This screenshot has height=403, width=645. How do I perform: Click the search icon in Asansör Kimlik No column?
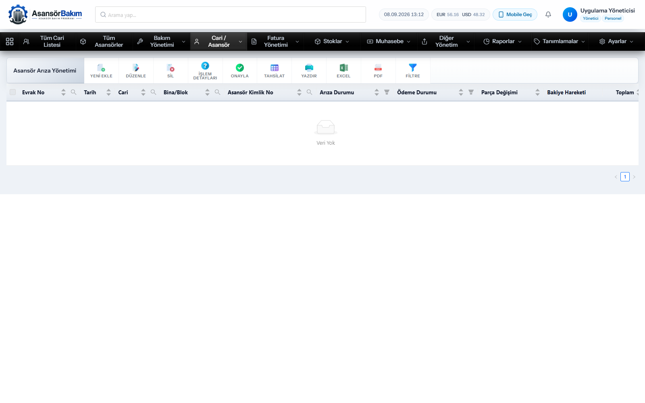click(x=309, y=92)
